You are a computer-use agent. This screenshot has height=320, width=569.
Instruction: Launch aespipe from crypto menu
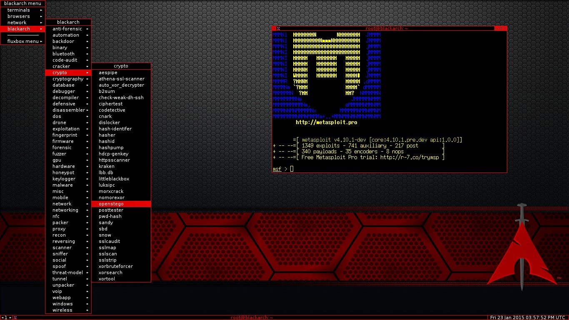pos(121,72)
